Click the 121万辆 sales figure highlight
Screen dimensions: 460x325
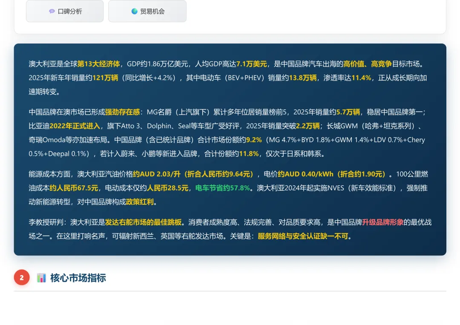click(x=106, y=78)
